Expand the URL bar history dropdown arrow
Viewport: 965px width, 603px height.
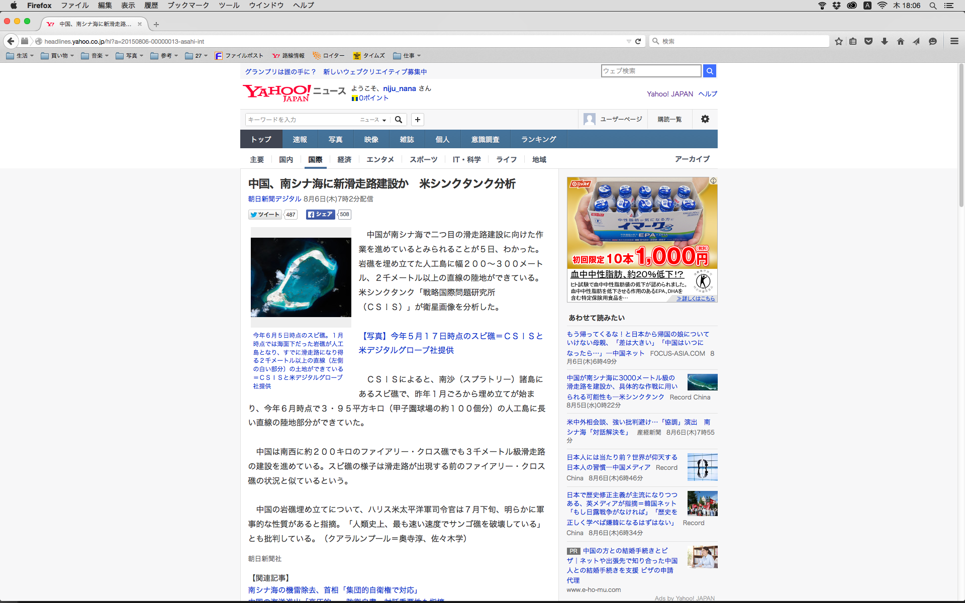(628, 41)
